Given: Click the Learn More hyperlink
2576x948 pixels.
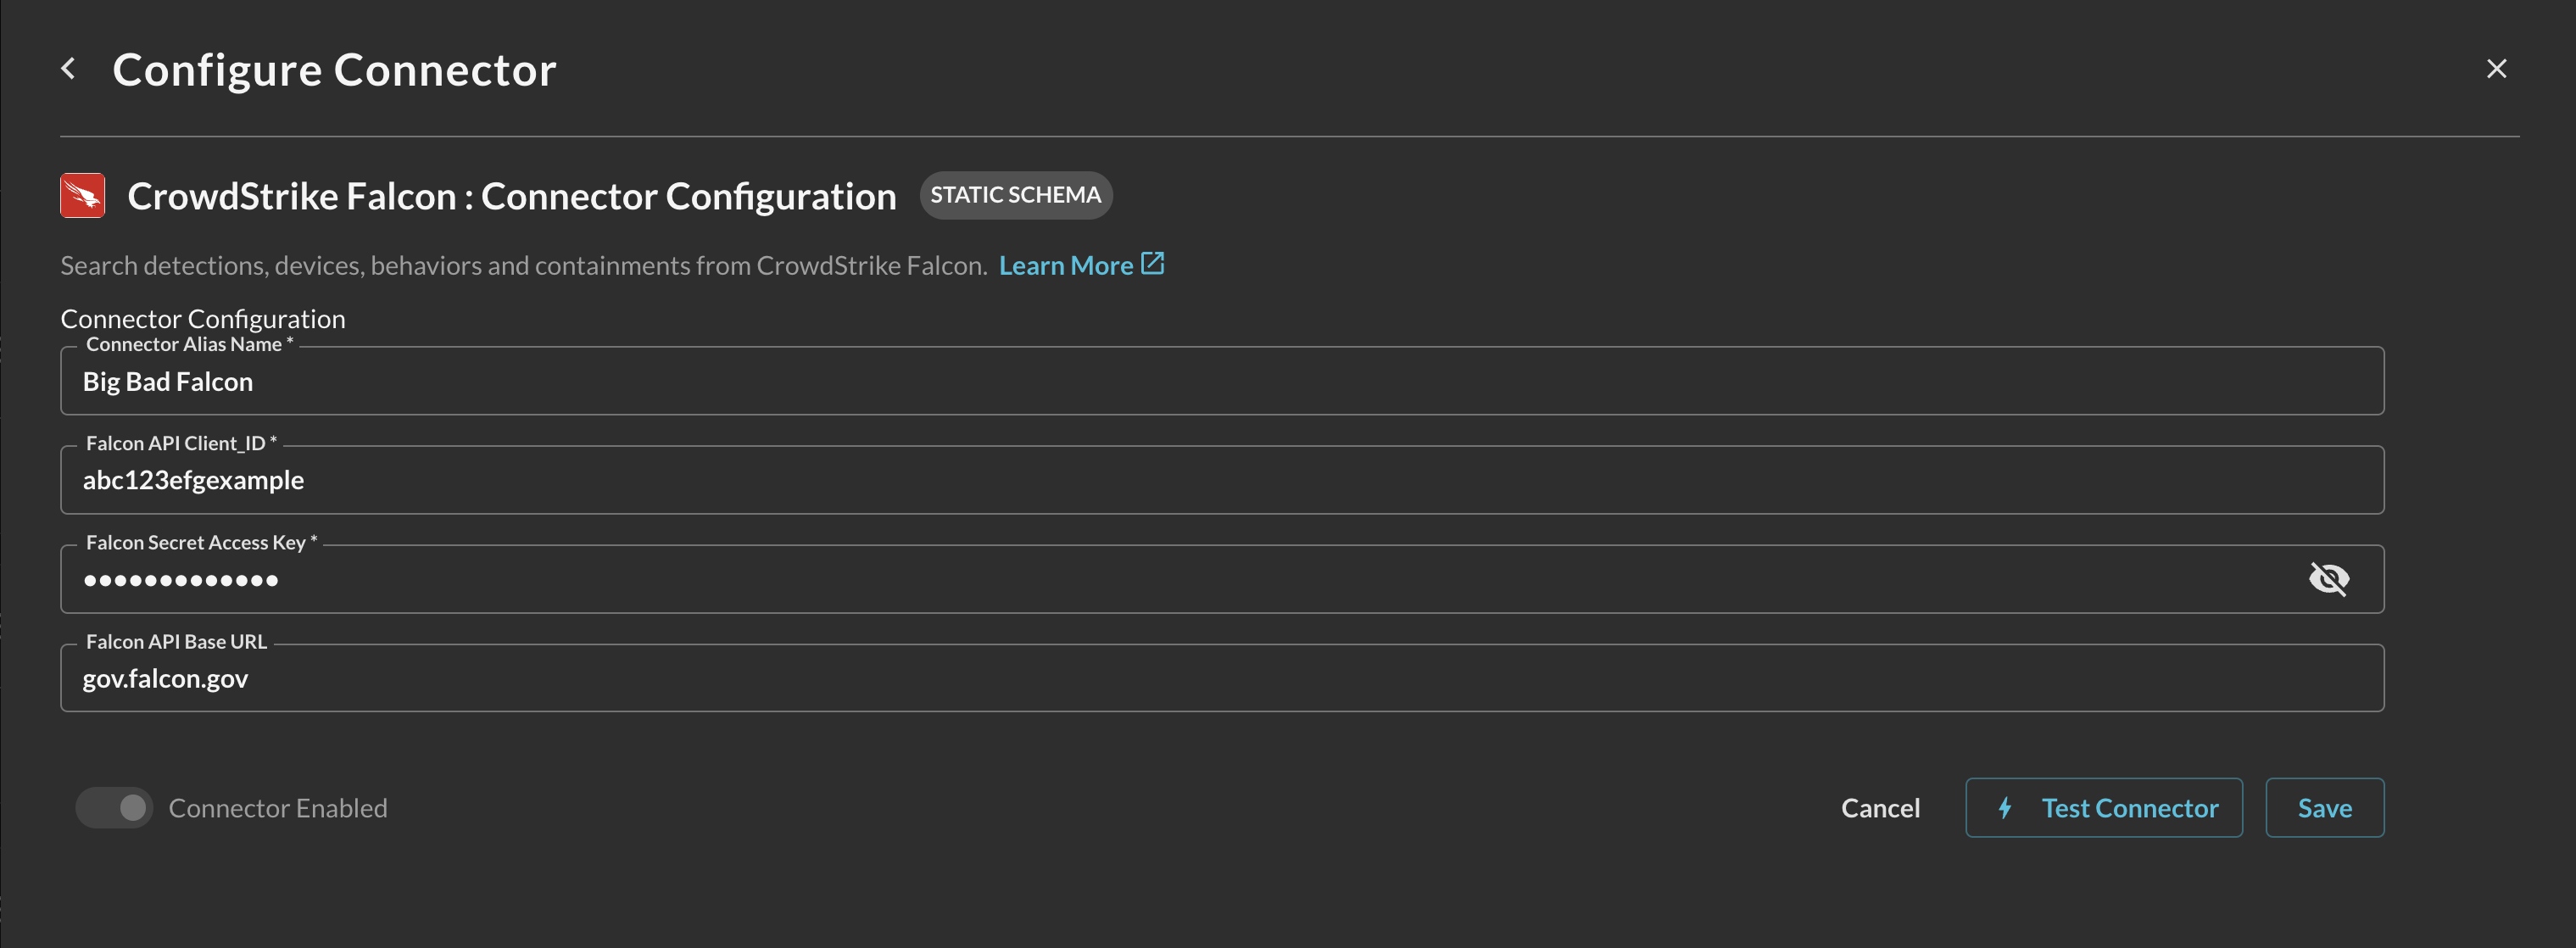Looking at the screenshot, I should tap(1068, 263).
